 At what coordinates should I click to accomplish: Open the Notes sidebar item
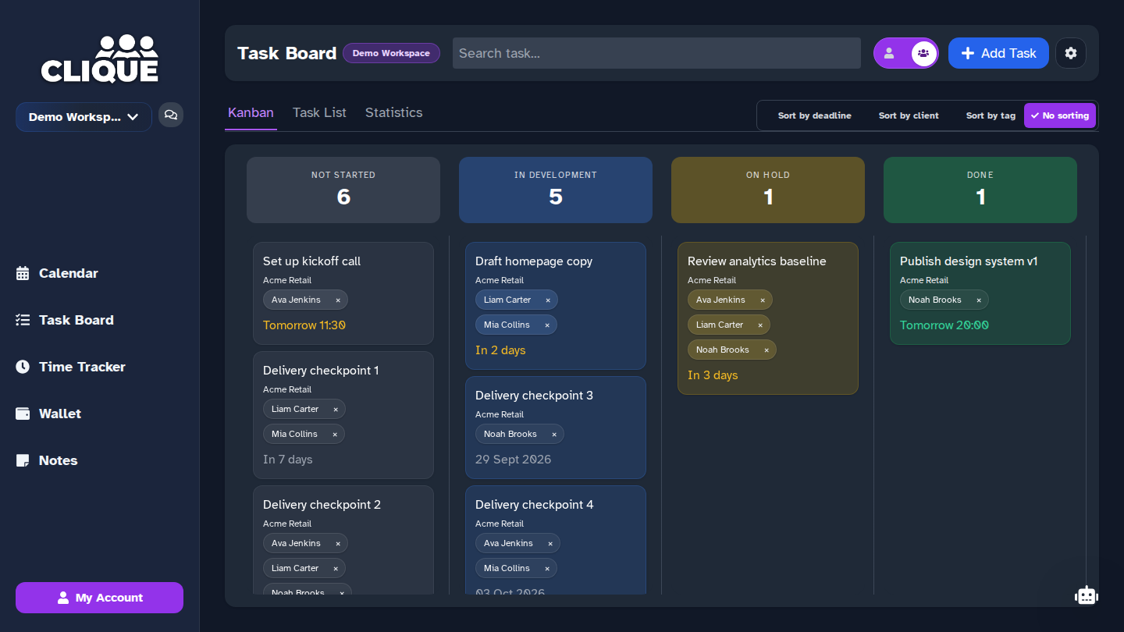47,460
